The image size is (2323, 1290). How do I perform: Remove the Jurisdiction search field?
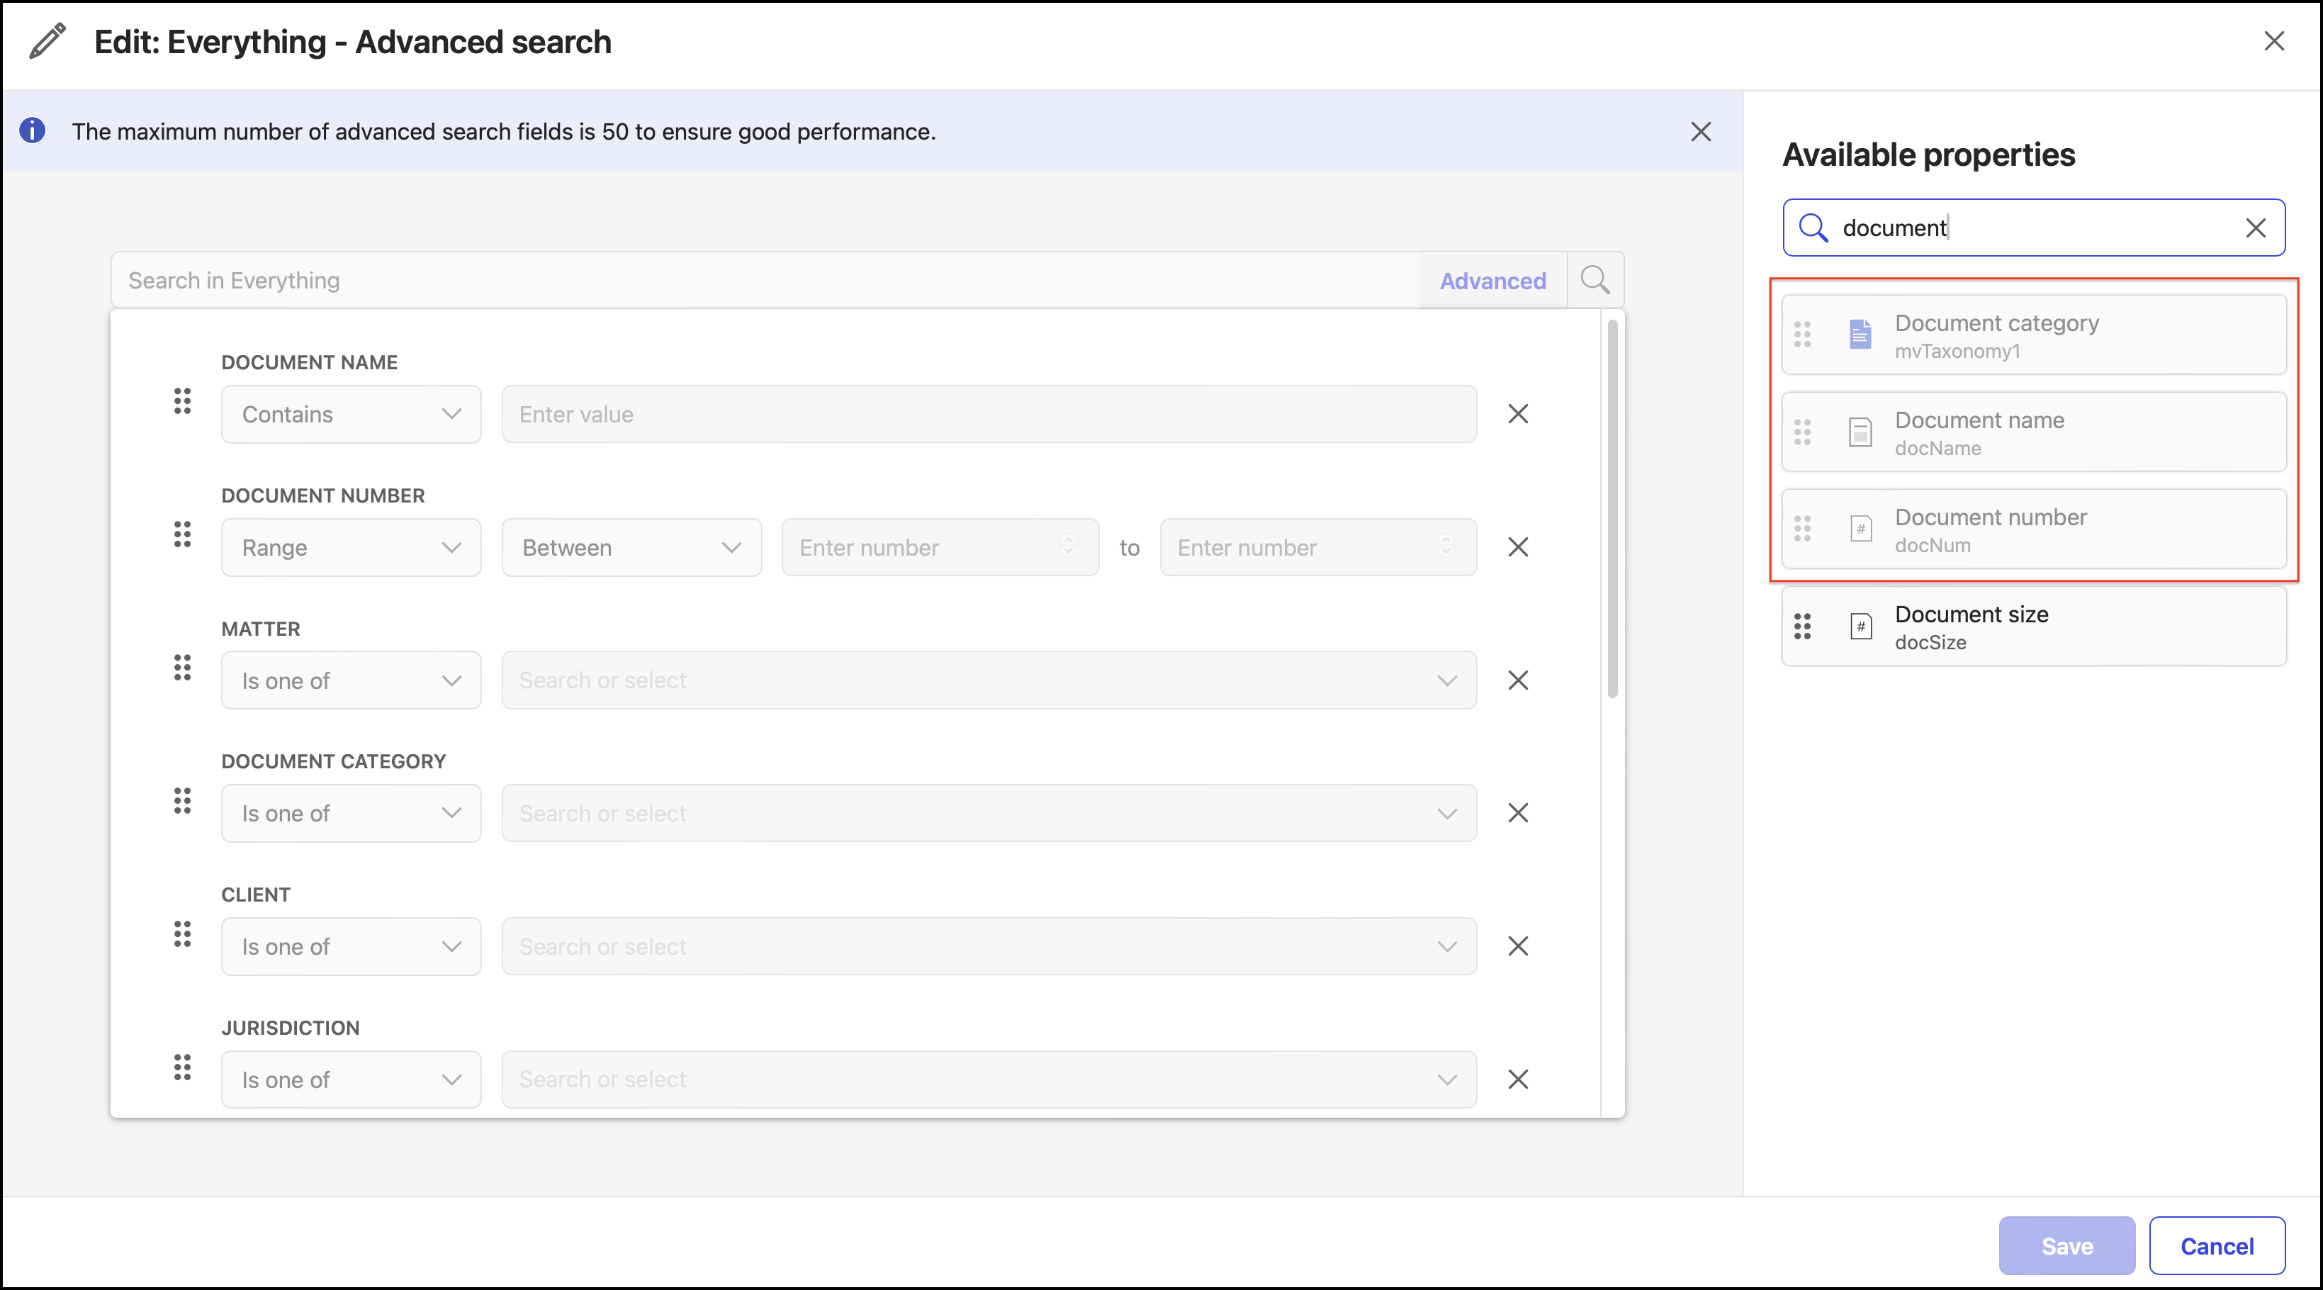(1518, 1079)
